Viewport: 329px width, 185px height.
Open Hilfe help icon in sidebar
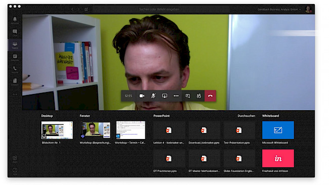point(15,171)
